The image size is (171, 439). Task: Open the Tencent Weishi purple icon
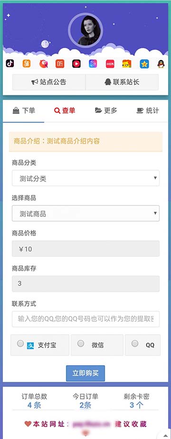(x=93, y=63)
